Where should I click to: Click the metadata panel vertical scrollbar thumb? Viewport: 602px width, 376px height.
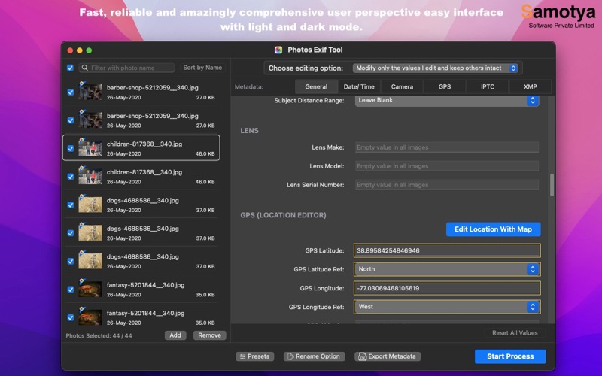(x=552, y=185)
